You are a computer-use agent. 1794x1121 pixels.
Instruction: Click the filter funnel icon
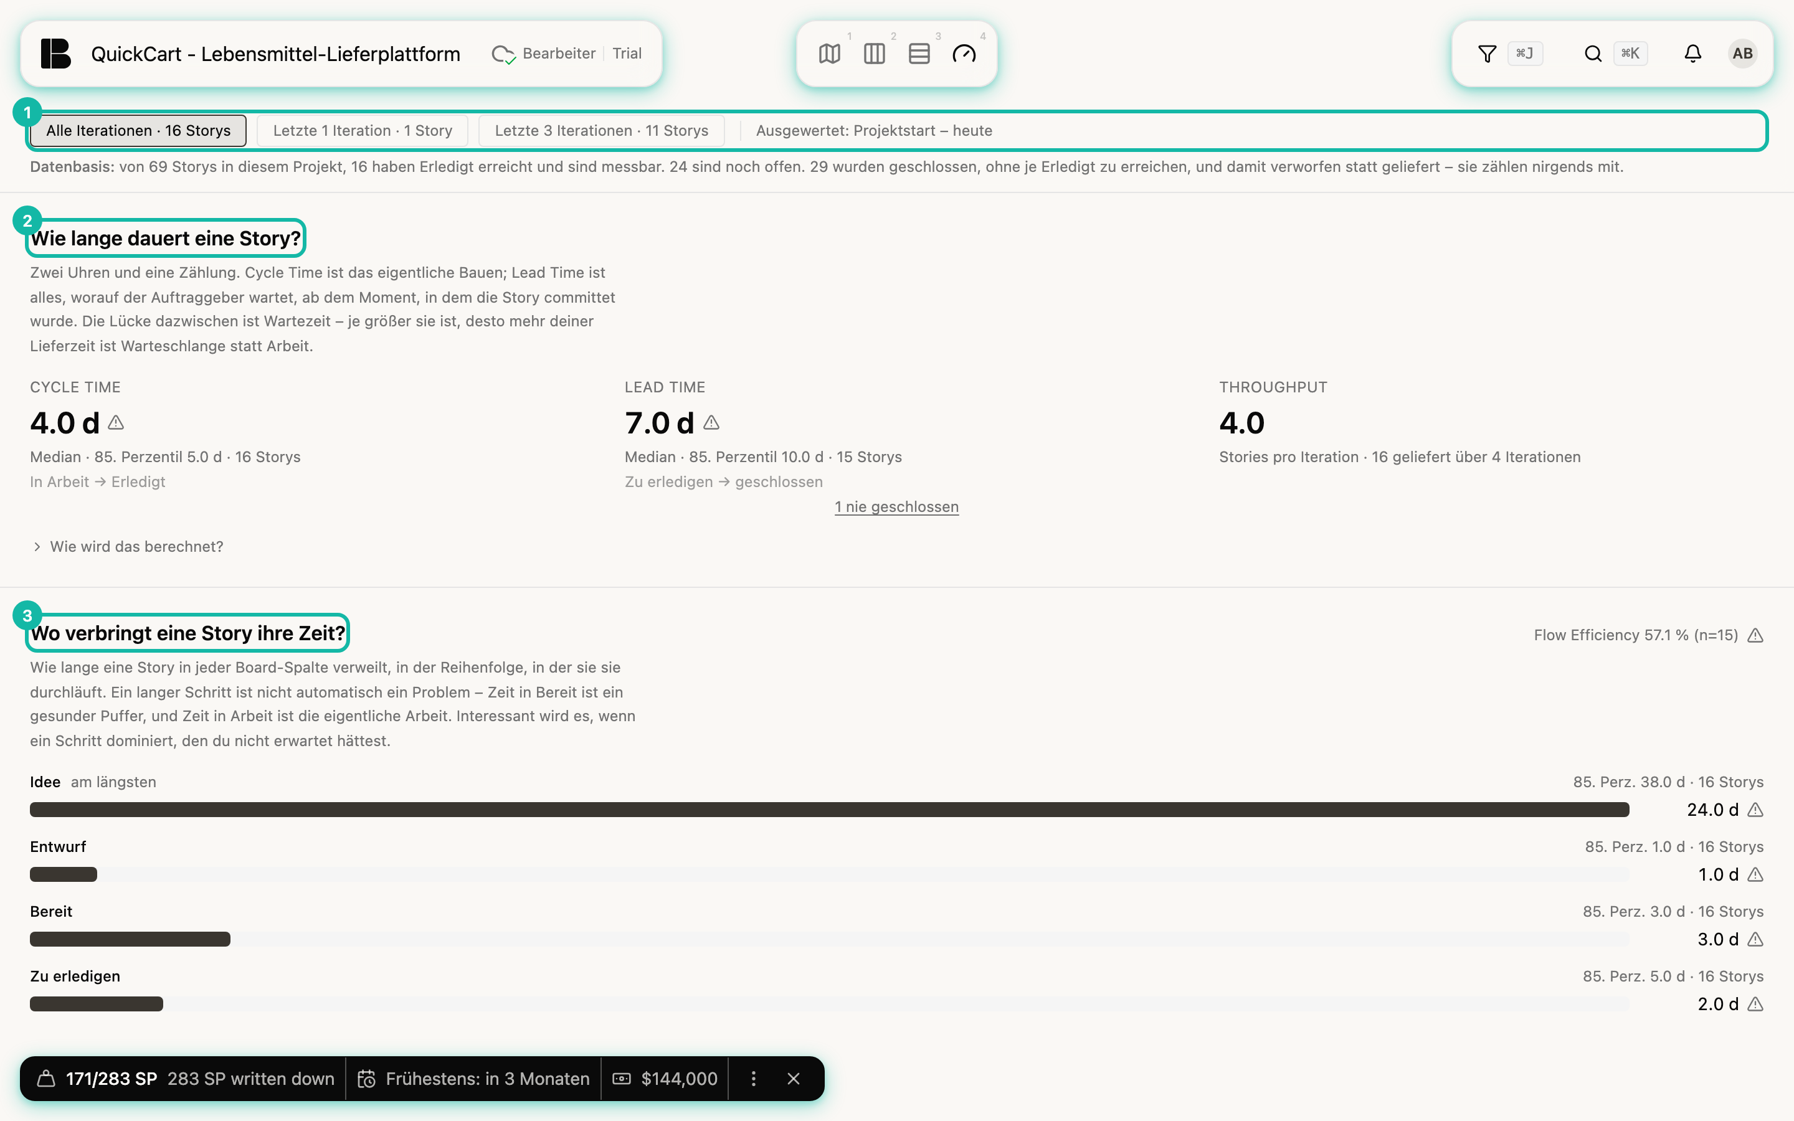(x=1486, y=54)
